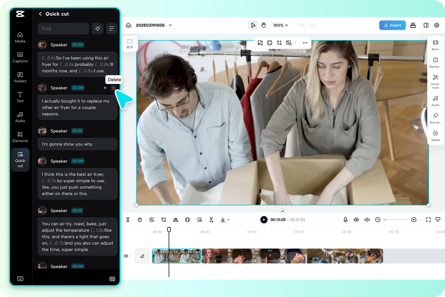Click the 01:00 mark on timeline ruler
This screenshot has width=445, height=297.
[252, 232]
